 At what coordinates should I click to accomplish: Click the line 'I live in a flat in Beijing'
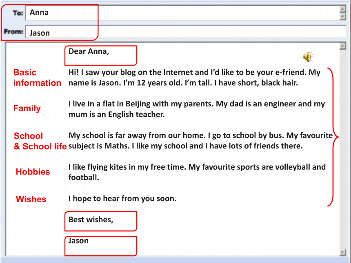click(197, 104)
